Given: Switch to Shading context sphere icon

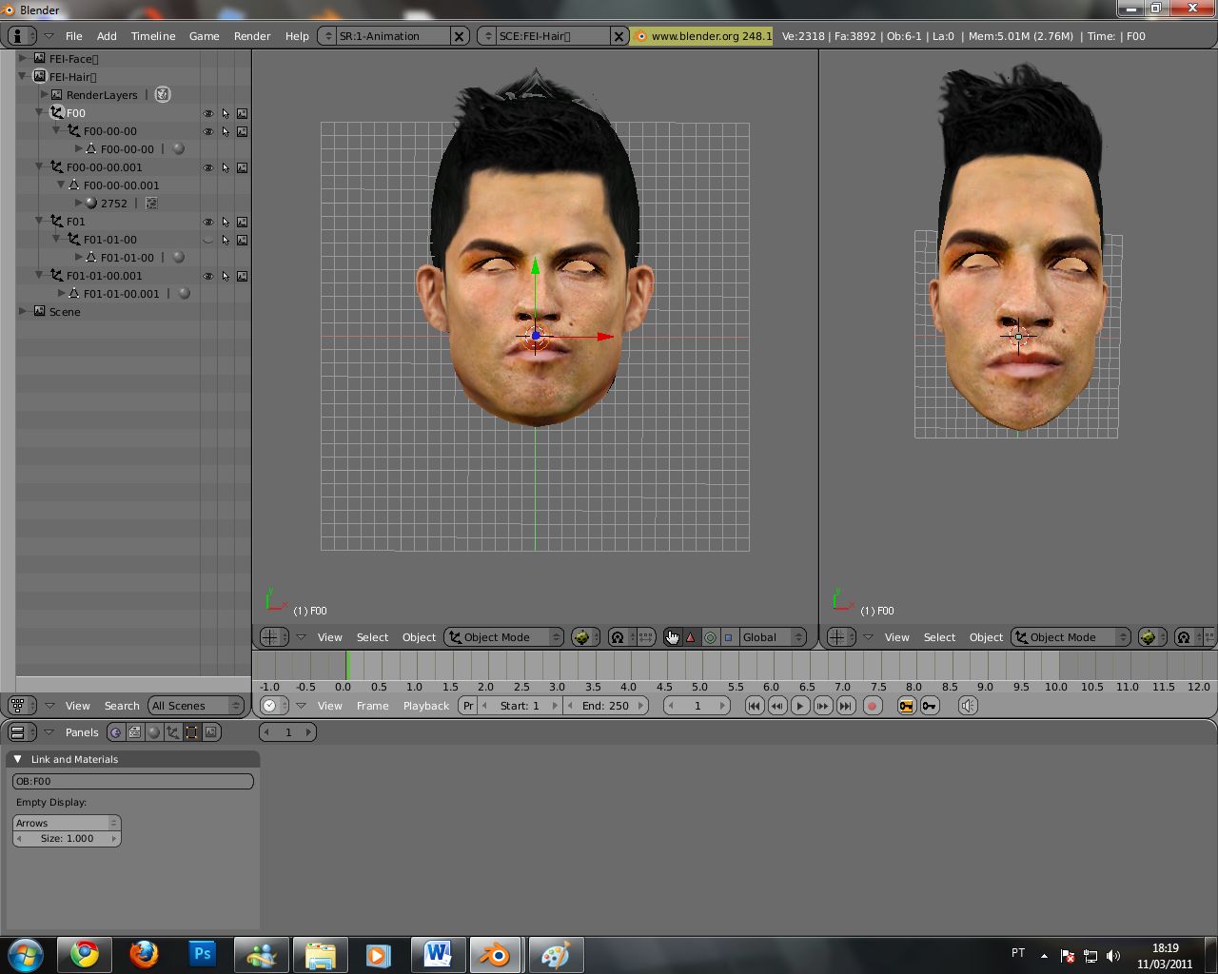Looking at the screenshot, I should (154, 732).
